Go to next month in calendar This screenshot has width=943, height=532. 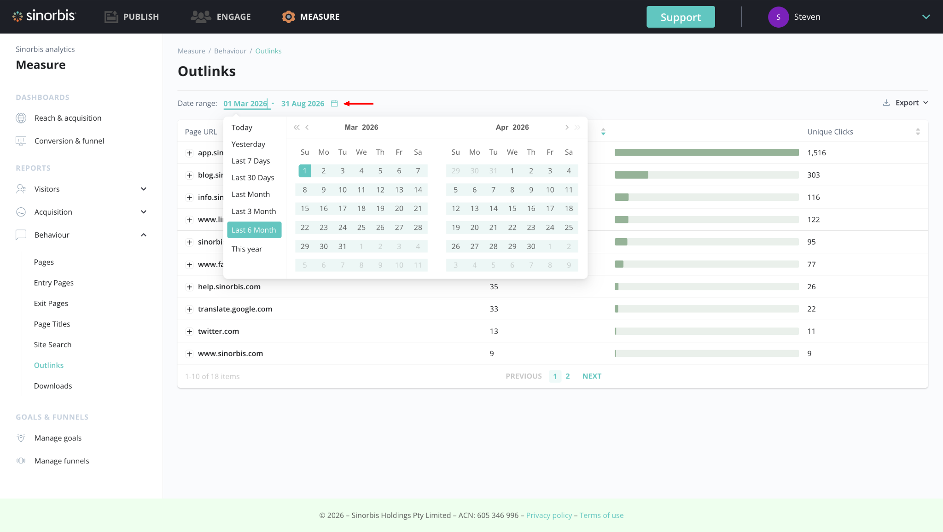(x=567, y=128)
